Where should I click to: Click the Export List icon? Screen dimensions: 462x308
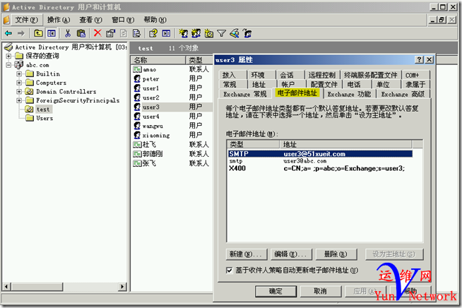[137, 34]
